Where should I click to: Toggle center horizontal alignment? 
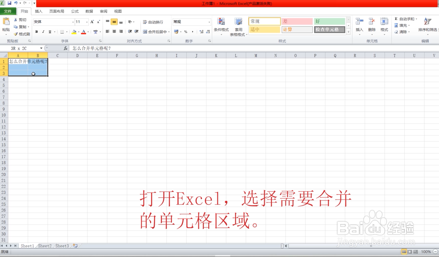tap(114, 32)
